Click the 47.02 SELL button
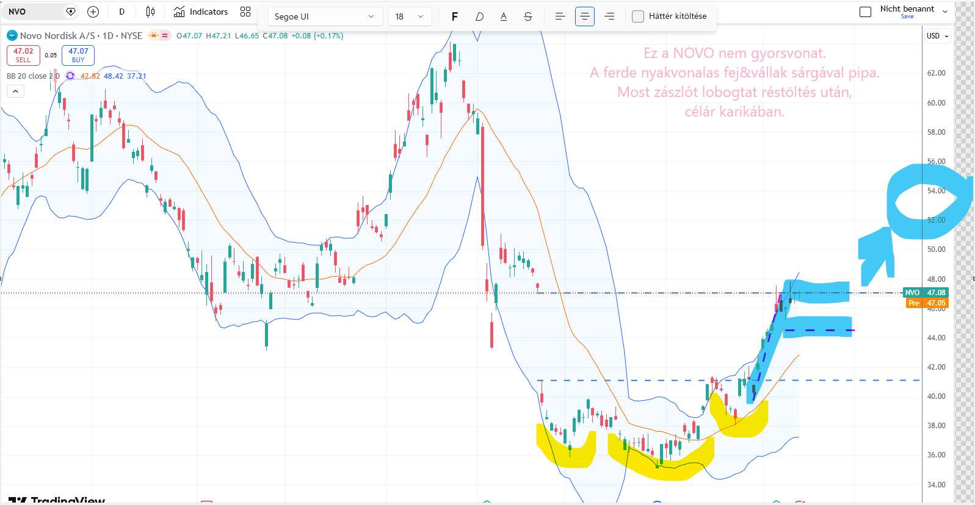The image size is (975, 505). point(23,56)
